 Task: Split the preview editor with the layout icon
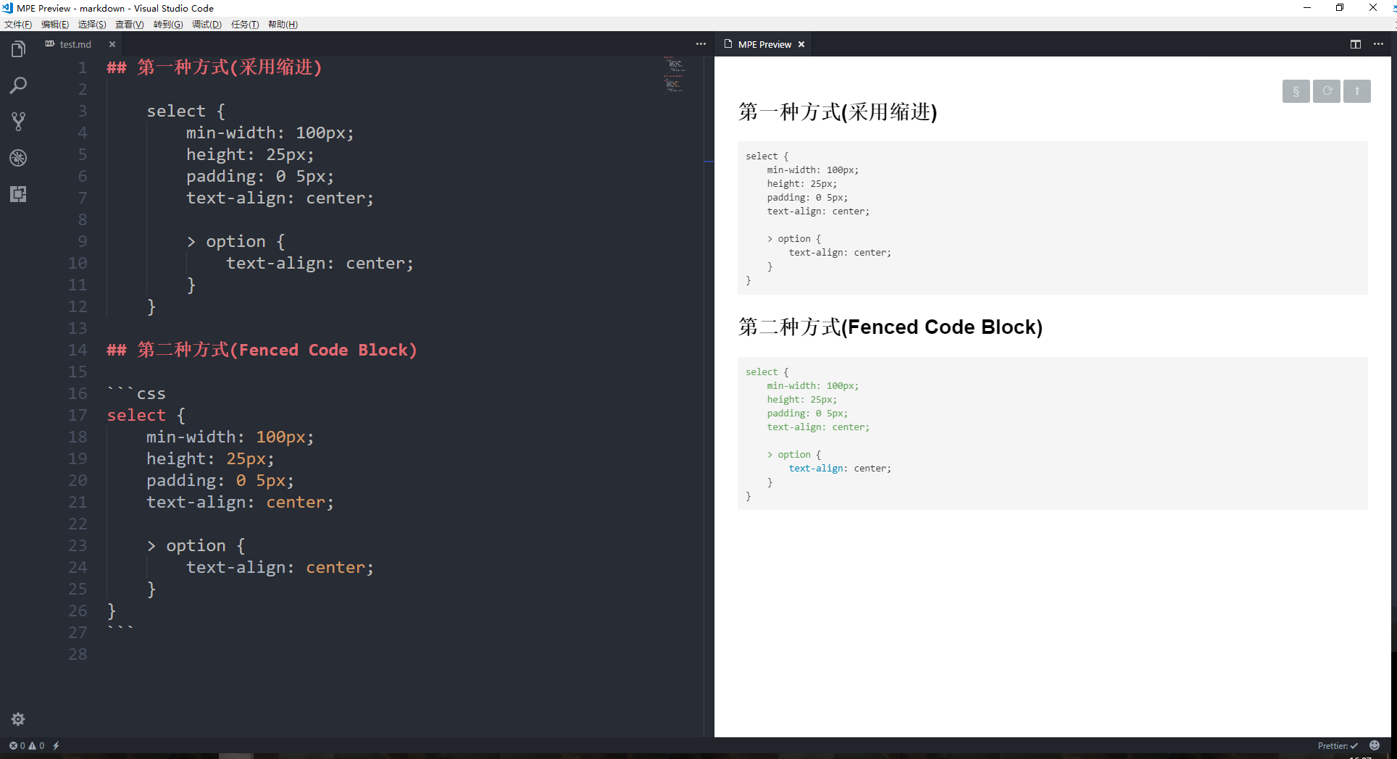pos(1356,44)
